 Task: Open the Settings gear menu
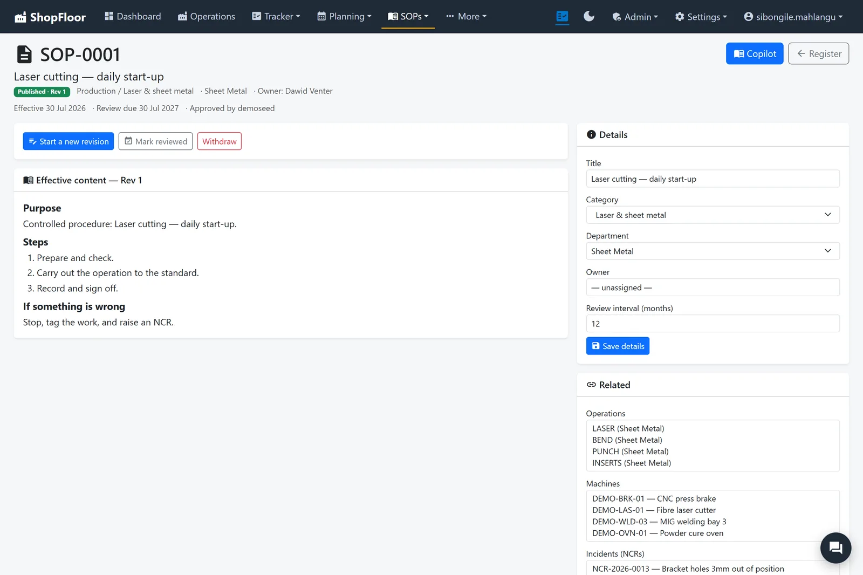pos(701,17)
